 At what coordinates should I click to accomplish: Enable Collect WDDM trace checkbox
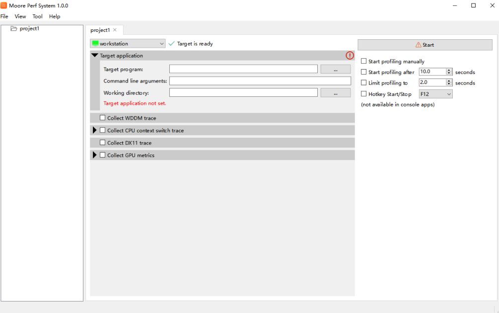click(x=103, y=118)
